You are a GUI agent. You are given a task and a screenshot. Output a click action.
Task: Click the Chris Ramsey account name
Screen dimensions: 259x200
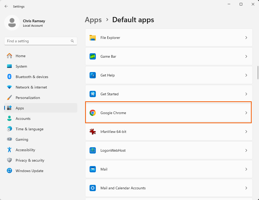[x=34, y=21]
